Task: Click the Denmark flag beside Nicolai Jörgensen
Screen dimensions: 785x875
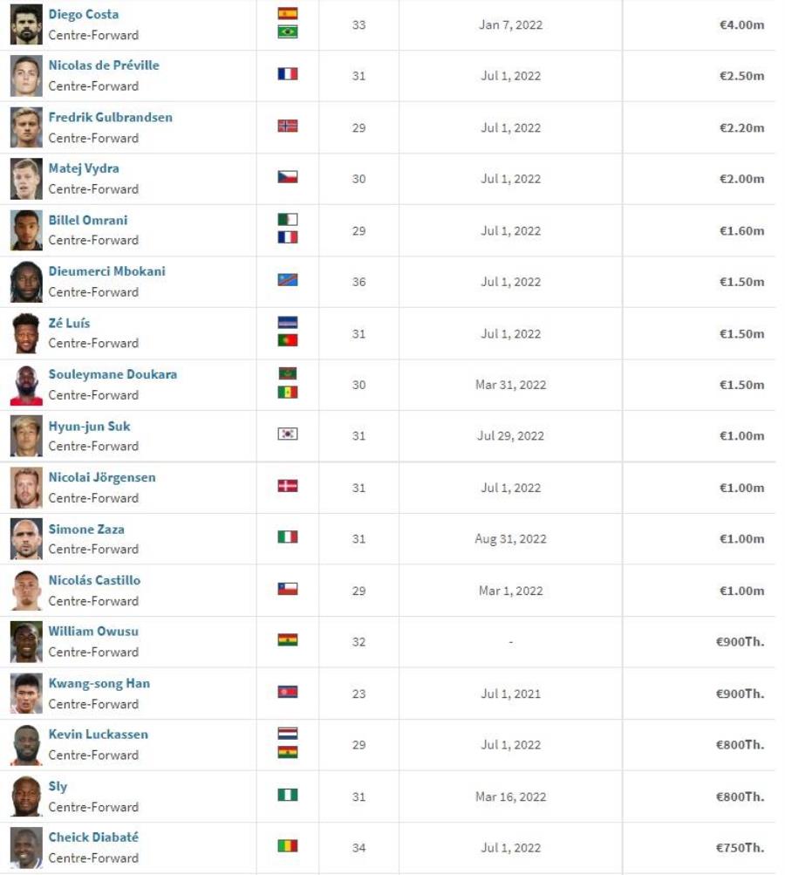Action: (287, 486)
